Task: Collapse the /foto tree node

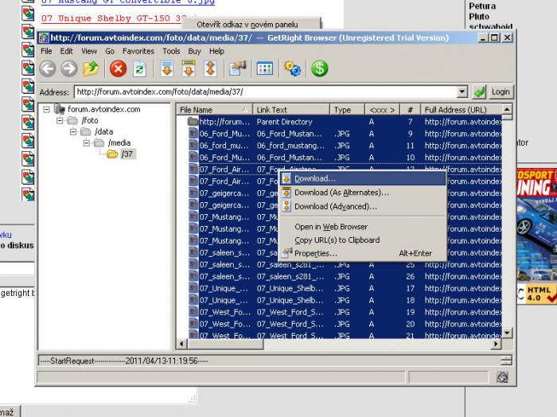Action: click(60, 121)
